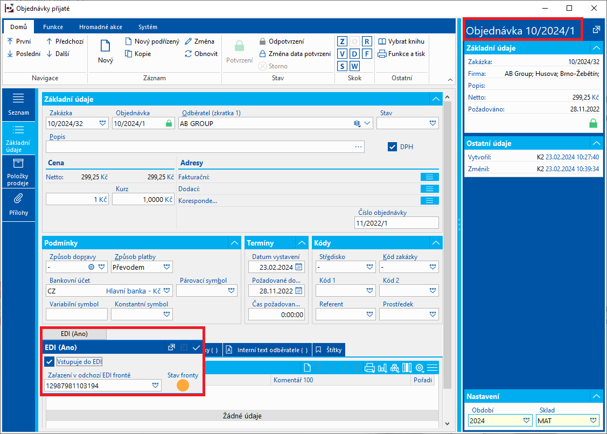Open Sklad dropdown in Nastavení
Viewport: 607px width, 434px height.
594,421
